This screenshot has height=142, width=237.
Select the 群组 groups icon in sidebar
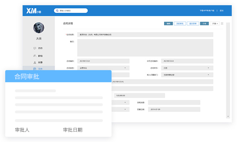click(35, 56)
